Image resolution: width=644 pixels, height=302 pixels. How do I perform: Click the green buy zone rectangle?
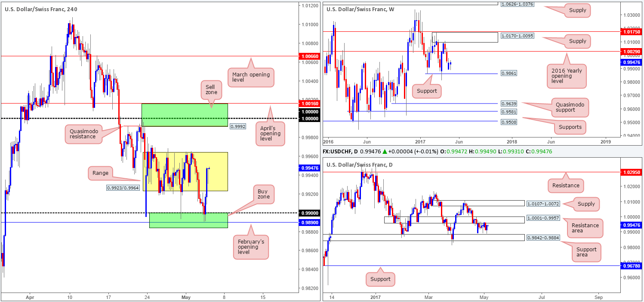188,220
